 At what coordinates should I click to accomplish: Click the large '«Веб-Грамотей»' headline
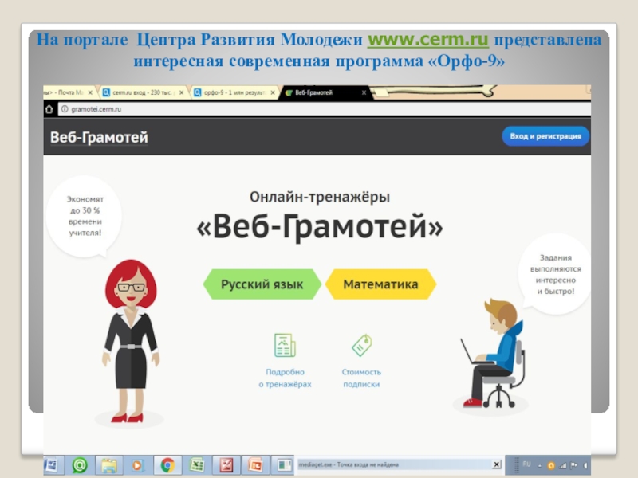point(320,226)
